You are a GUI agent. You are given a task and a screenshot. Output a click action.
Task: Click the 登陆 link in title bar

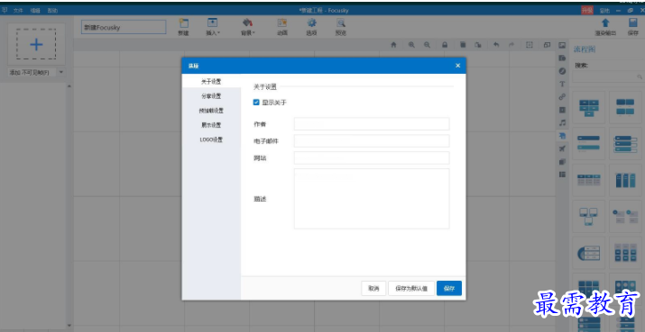[x=604, y=11]
